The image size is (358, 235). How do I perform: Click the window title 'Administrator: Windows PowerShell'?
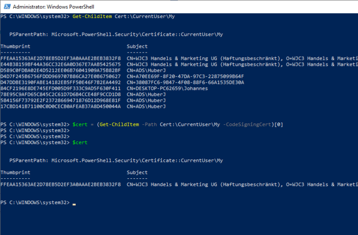[54, 7]
